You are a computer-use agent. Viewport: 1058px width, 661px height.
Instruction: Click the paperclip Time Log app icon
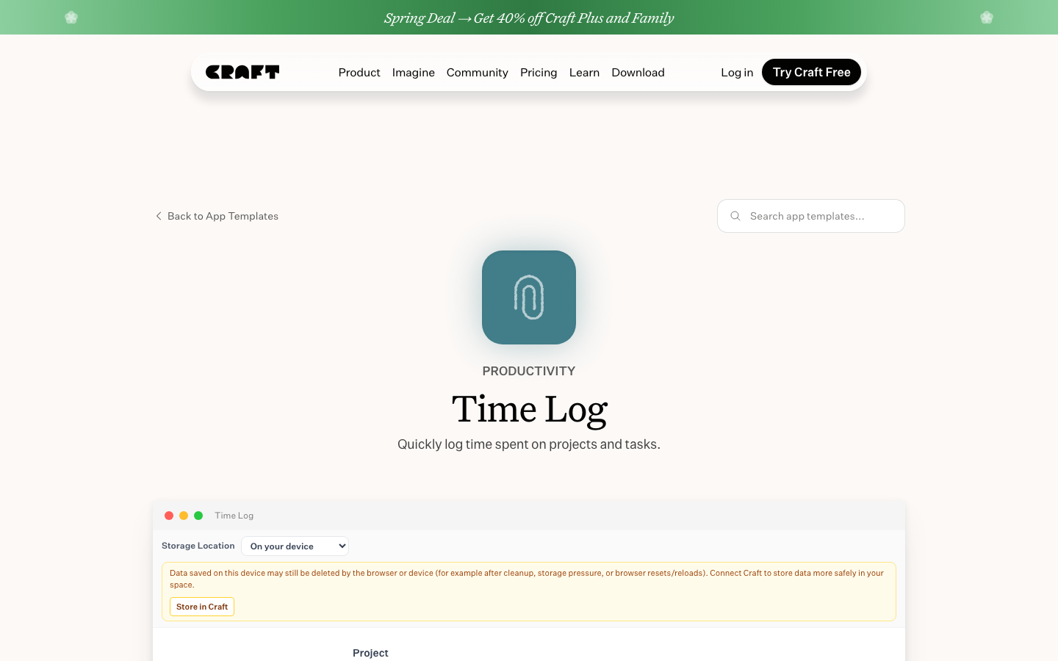[x=529, y=297]
